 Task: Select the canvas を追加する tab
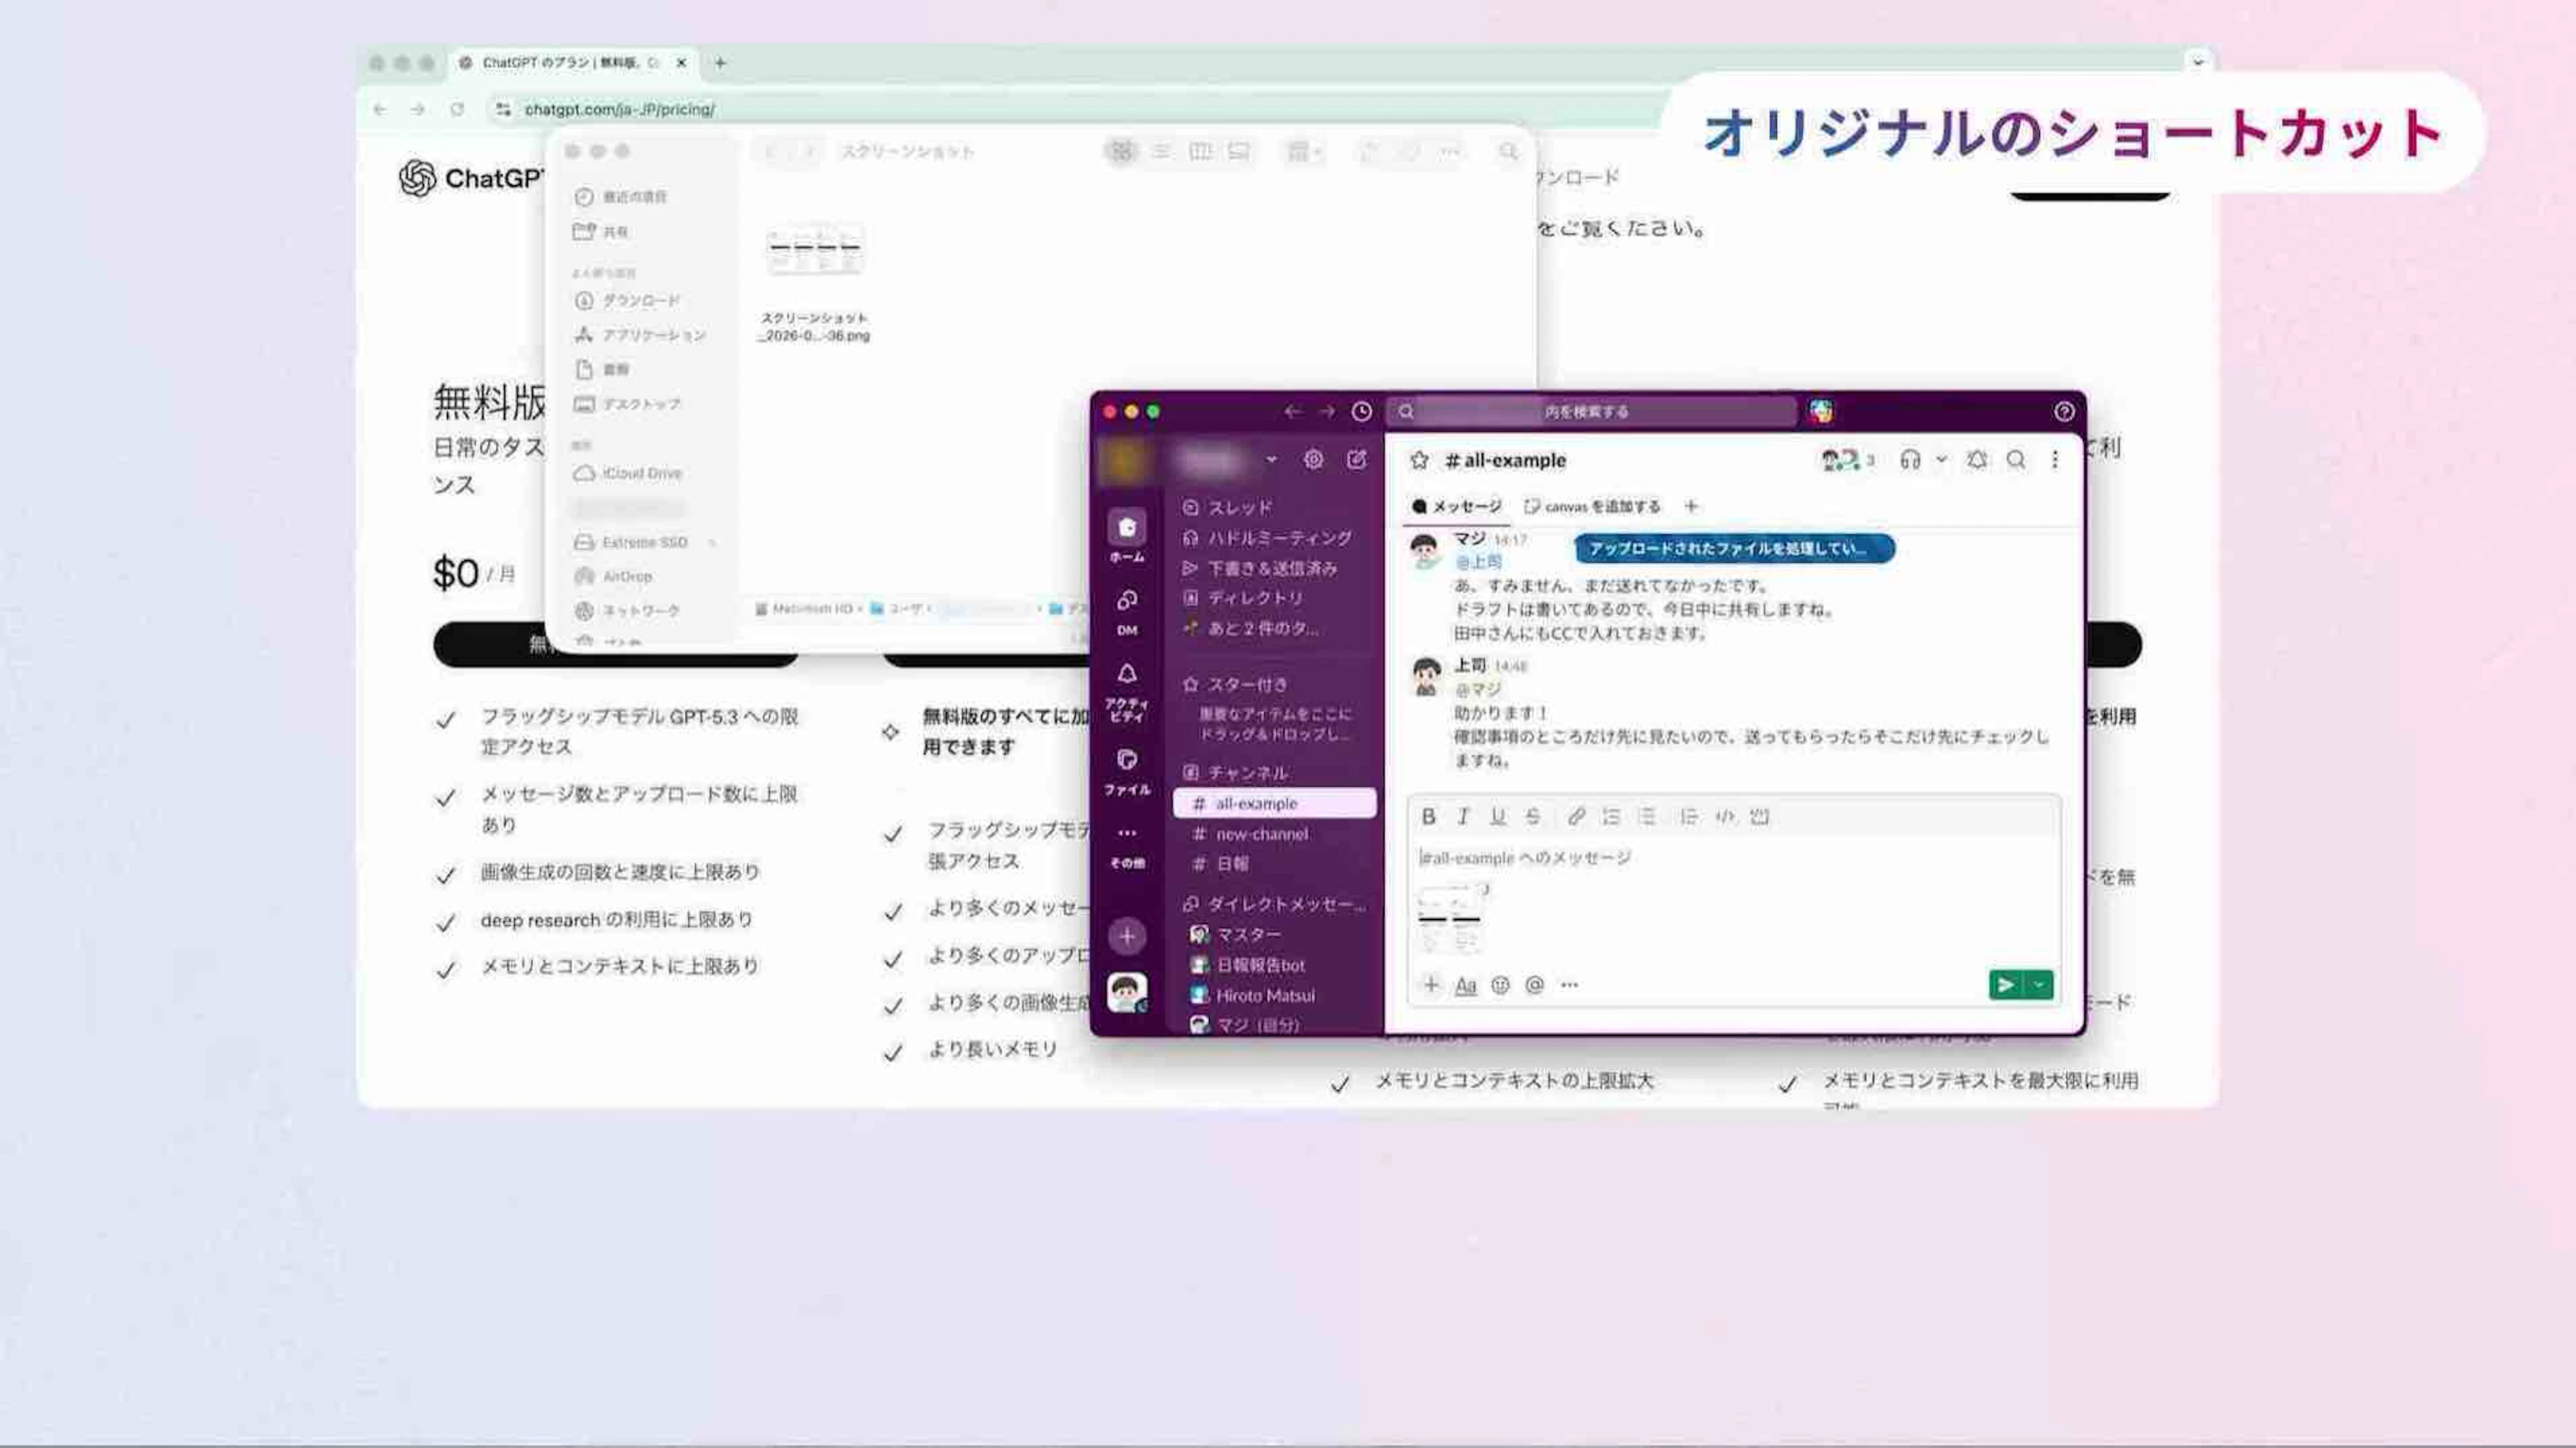(x=1592, y=506)
